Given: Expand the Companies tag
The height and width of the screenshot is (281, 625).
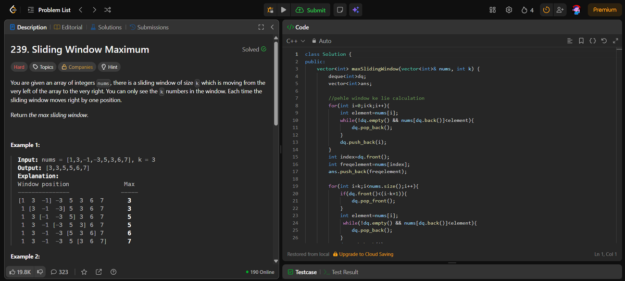Looking at the screenshot, I should click(77, 67).
